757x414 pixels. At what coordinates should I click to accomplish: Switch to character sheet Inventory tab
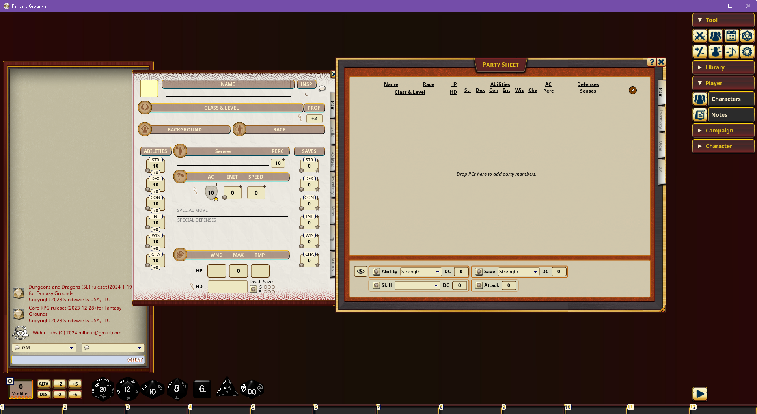click(332, 185)
